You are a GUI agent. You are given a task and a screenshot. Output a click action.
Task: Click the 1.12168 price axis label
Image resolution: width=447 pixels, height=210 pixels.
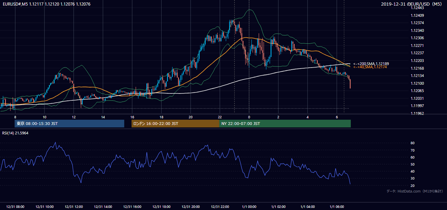(417, 68)
